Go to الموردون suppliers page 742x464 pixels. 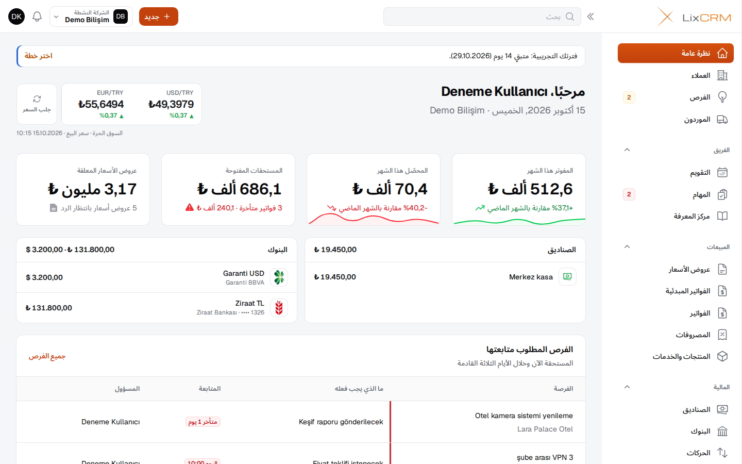pyautogui.click(x=676, y=120)
